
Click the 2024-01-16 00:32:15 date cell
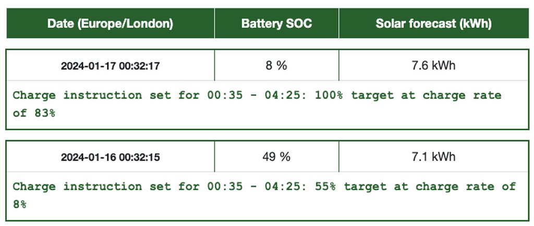[110, 157]
